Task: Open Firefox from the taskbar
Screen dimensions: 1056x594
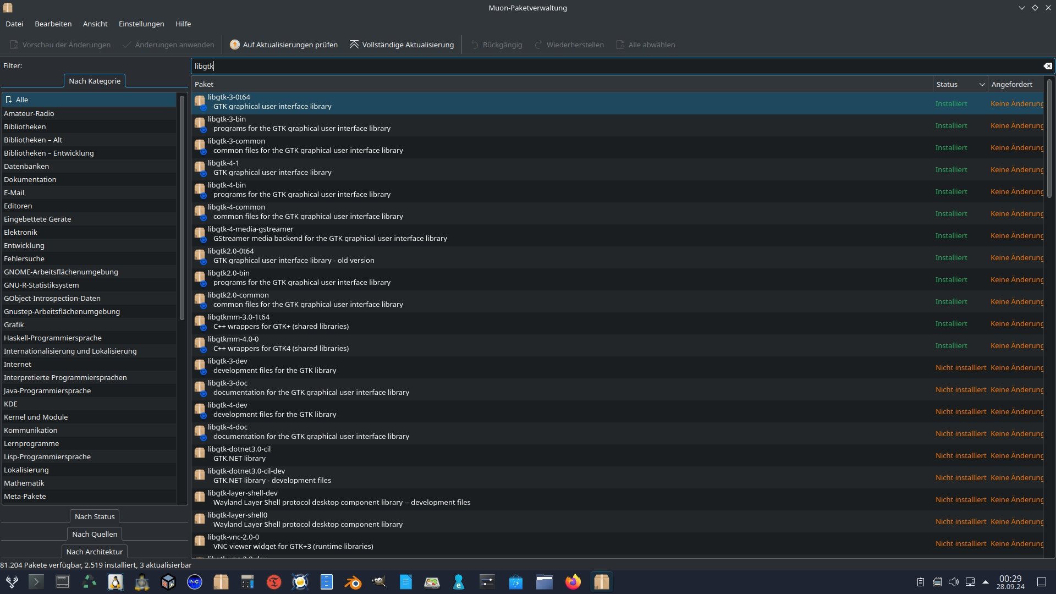Action: point(573,582)
